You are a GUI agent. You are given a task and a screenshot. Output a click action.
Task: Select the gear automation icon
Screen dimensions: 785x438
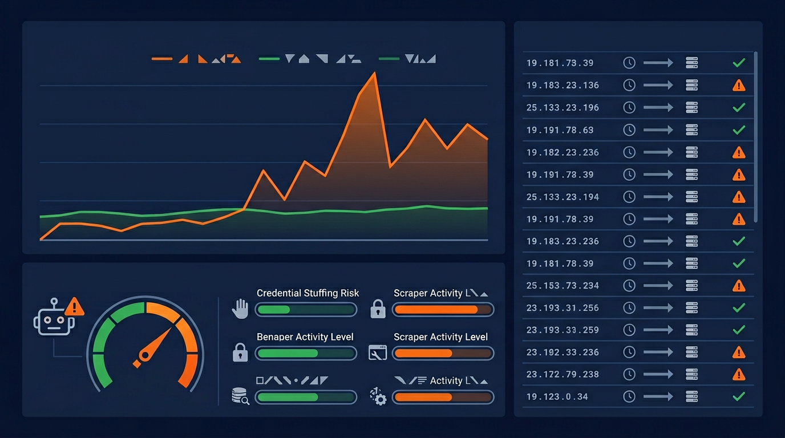click(378, 396)
